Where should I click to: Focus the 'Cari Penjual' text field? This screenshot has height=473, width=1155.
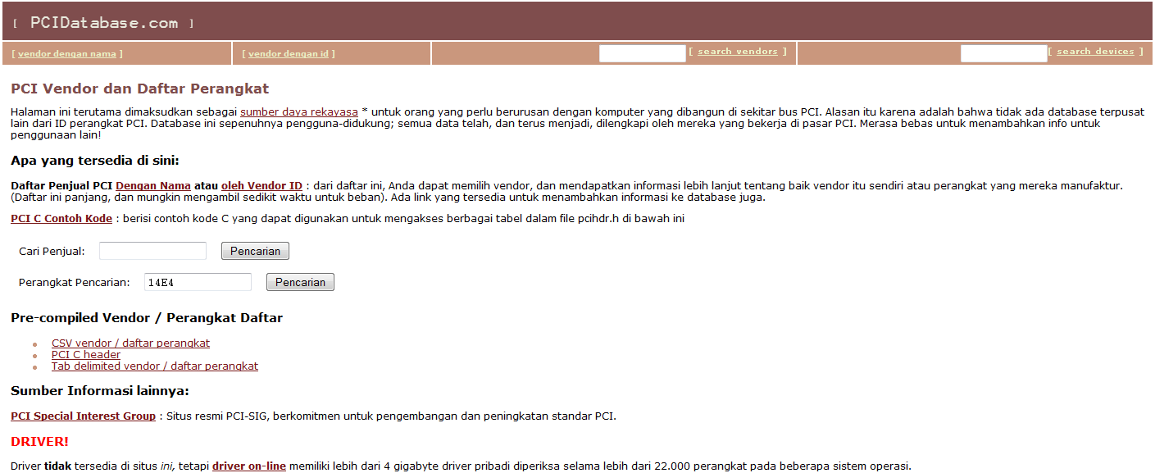[x=152, y=251]
